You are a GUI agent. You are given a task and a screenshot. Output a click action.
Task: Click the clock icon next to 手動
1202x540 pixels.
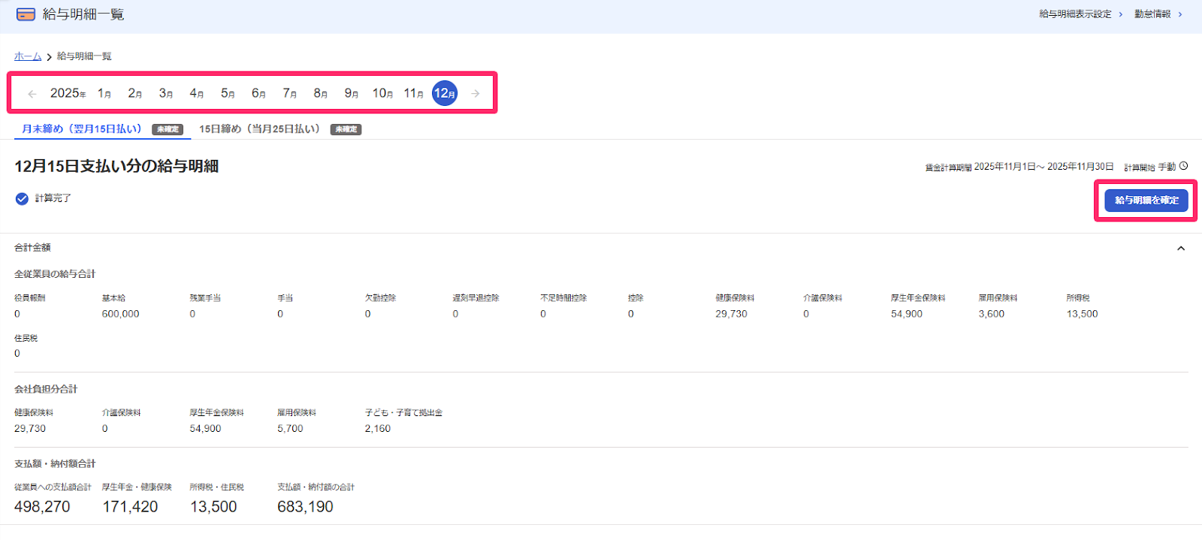click(x=1184, y=166)
